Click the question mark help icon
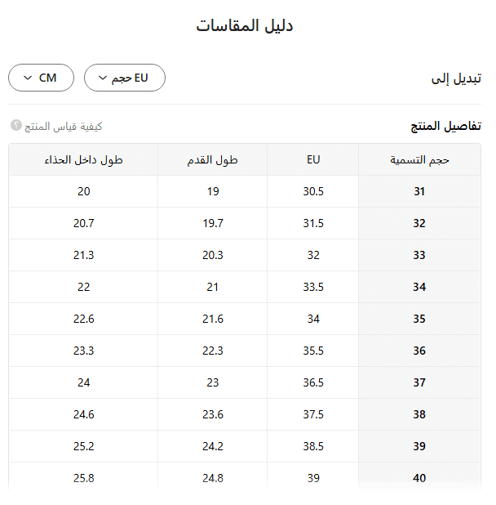The image size is (496, 505). click(x=16, y=126)
